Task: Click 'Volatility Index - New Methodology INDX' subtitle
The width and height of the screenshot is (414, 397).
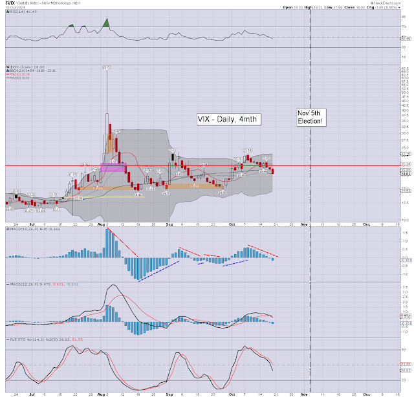Action: (x=49, y=3)
